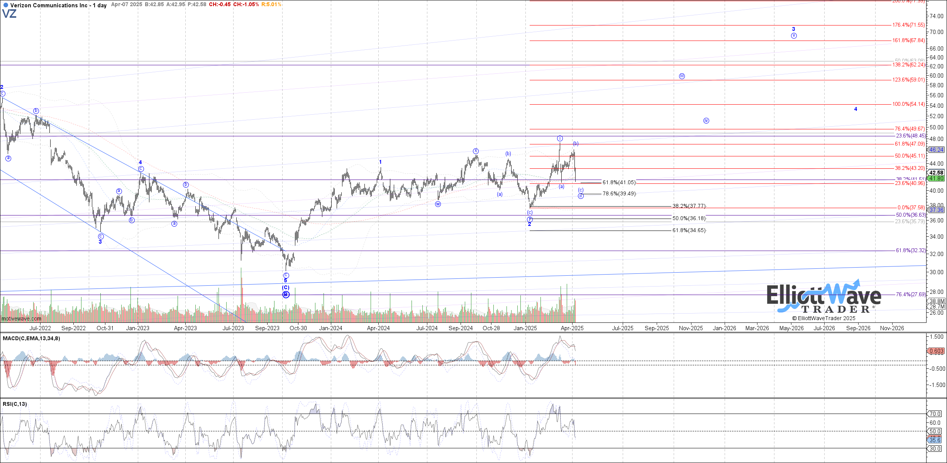Click the circled iv wave marker

(706, 121)
